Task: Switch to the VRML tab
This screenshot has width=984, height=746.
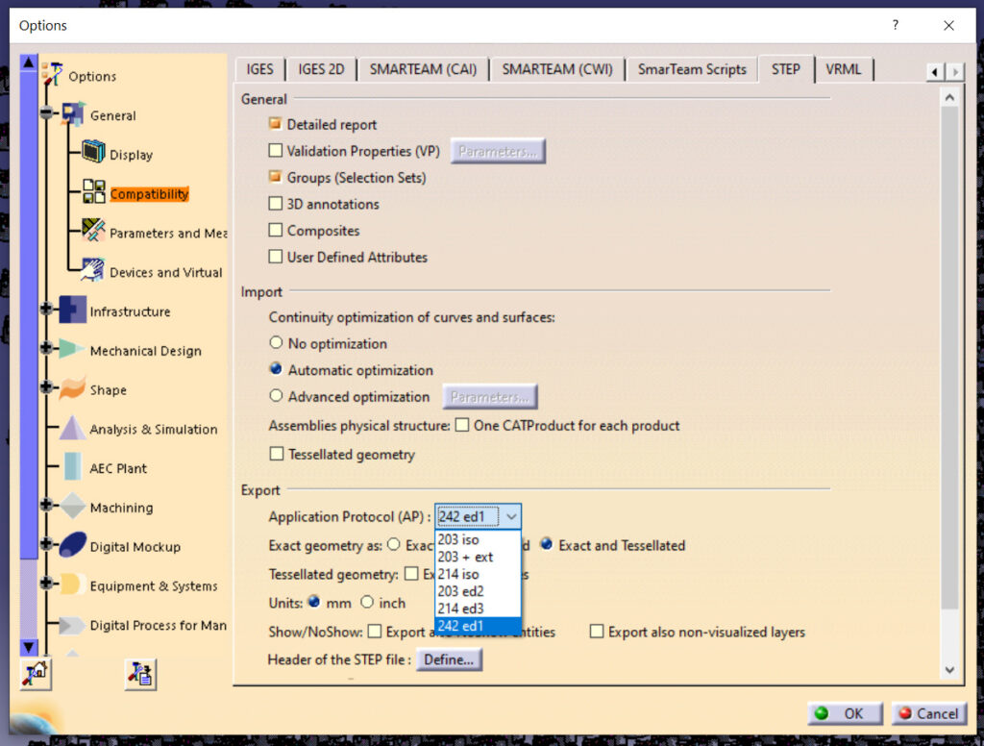Action: [x=844, y=69]
